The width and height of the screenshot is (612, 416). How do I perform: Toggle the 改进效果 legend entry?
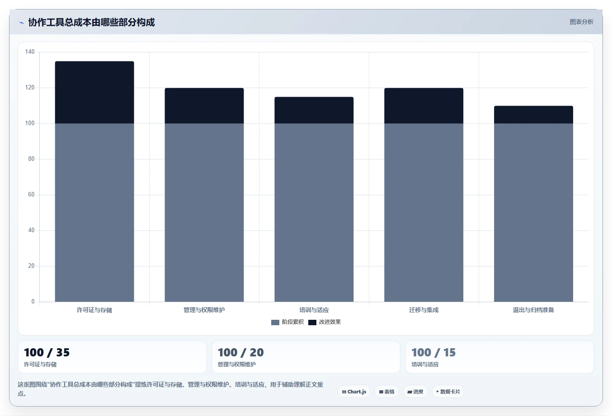tap(325, 322)
